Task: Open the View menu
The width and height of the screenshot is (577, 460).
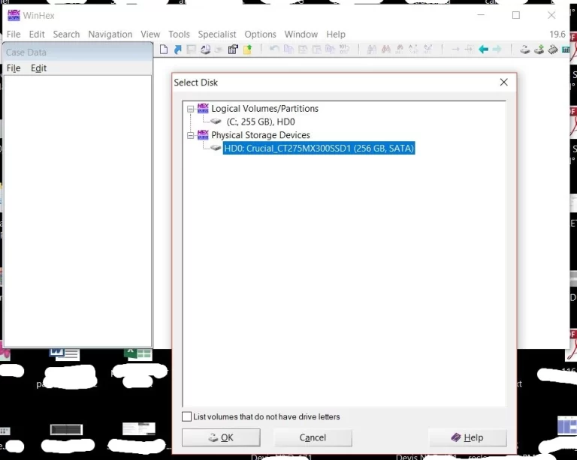Action: [x=150, y=35]
